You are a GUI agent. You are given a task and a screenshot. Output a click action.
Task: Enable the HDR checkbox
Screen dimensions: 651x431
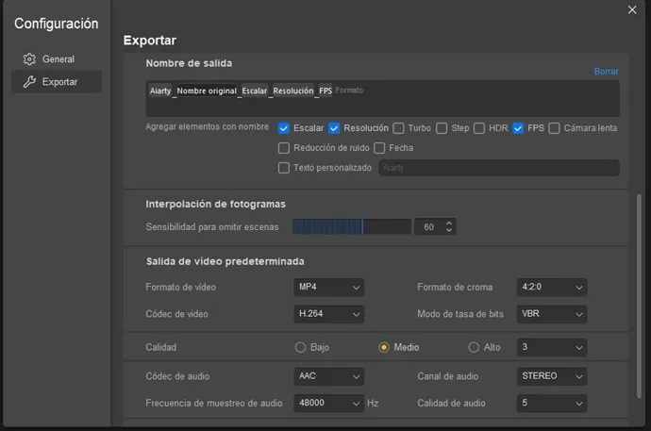[479, 128]
